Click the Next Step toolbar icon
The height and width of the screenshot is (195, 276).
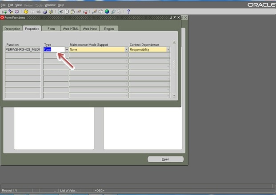click(x=32, y=12)
